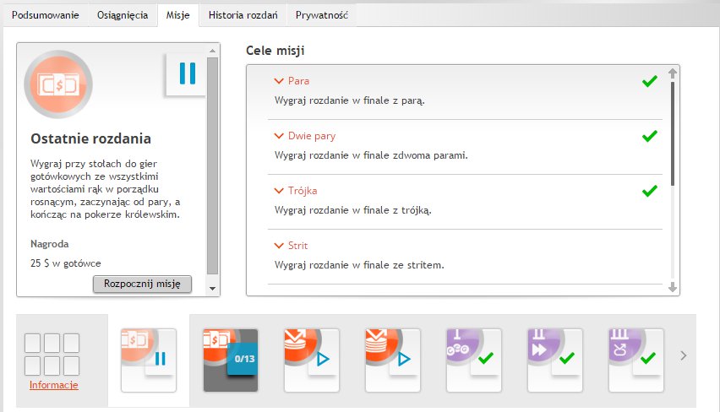The width and height of the screenshot is (720, 412).
Task: Open the first orange mission with play arrow
Action: tap(311, 360)
